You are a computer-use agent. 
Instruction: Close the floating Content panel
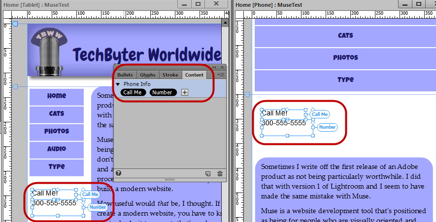click(x=222, y=67)
